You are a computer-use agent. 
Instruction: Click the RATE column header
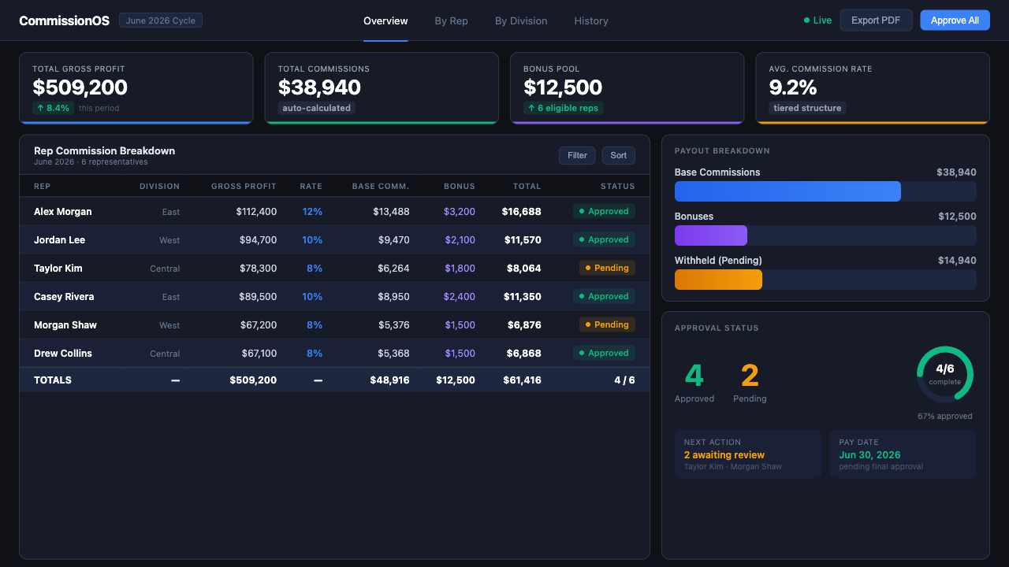click(311, 187)
